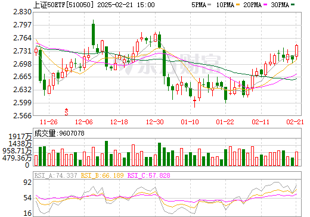Click the red S marker arrow
This screenshot has height=217, width=310.
(x=67, y=112)
